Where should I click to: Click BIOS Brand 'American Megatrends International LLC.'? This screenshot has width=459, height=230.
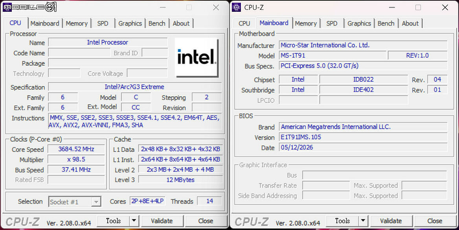click(363, 127)
